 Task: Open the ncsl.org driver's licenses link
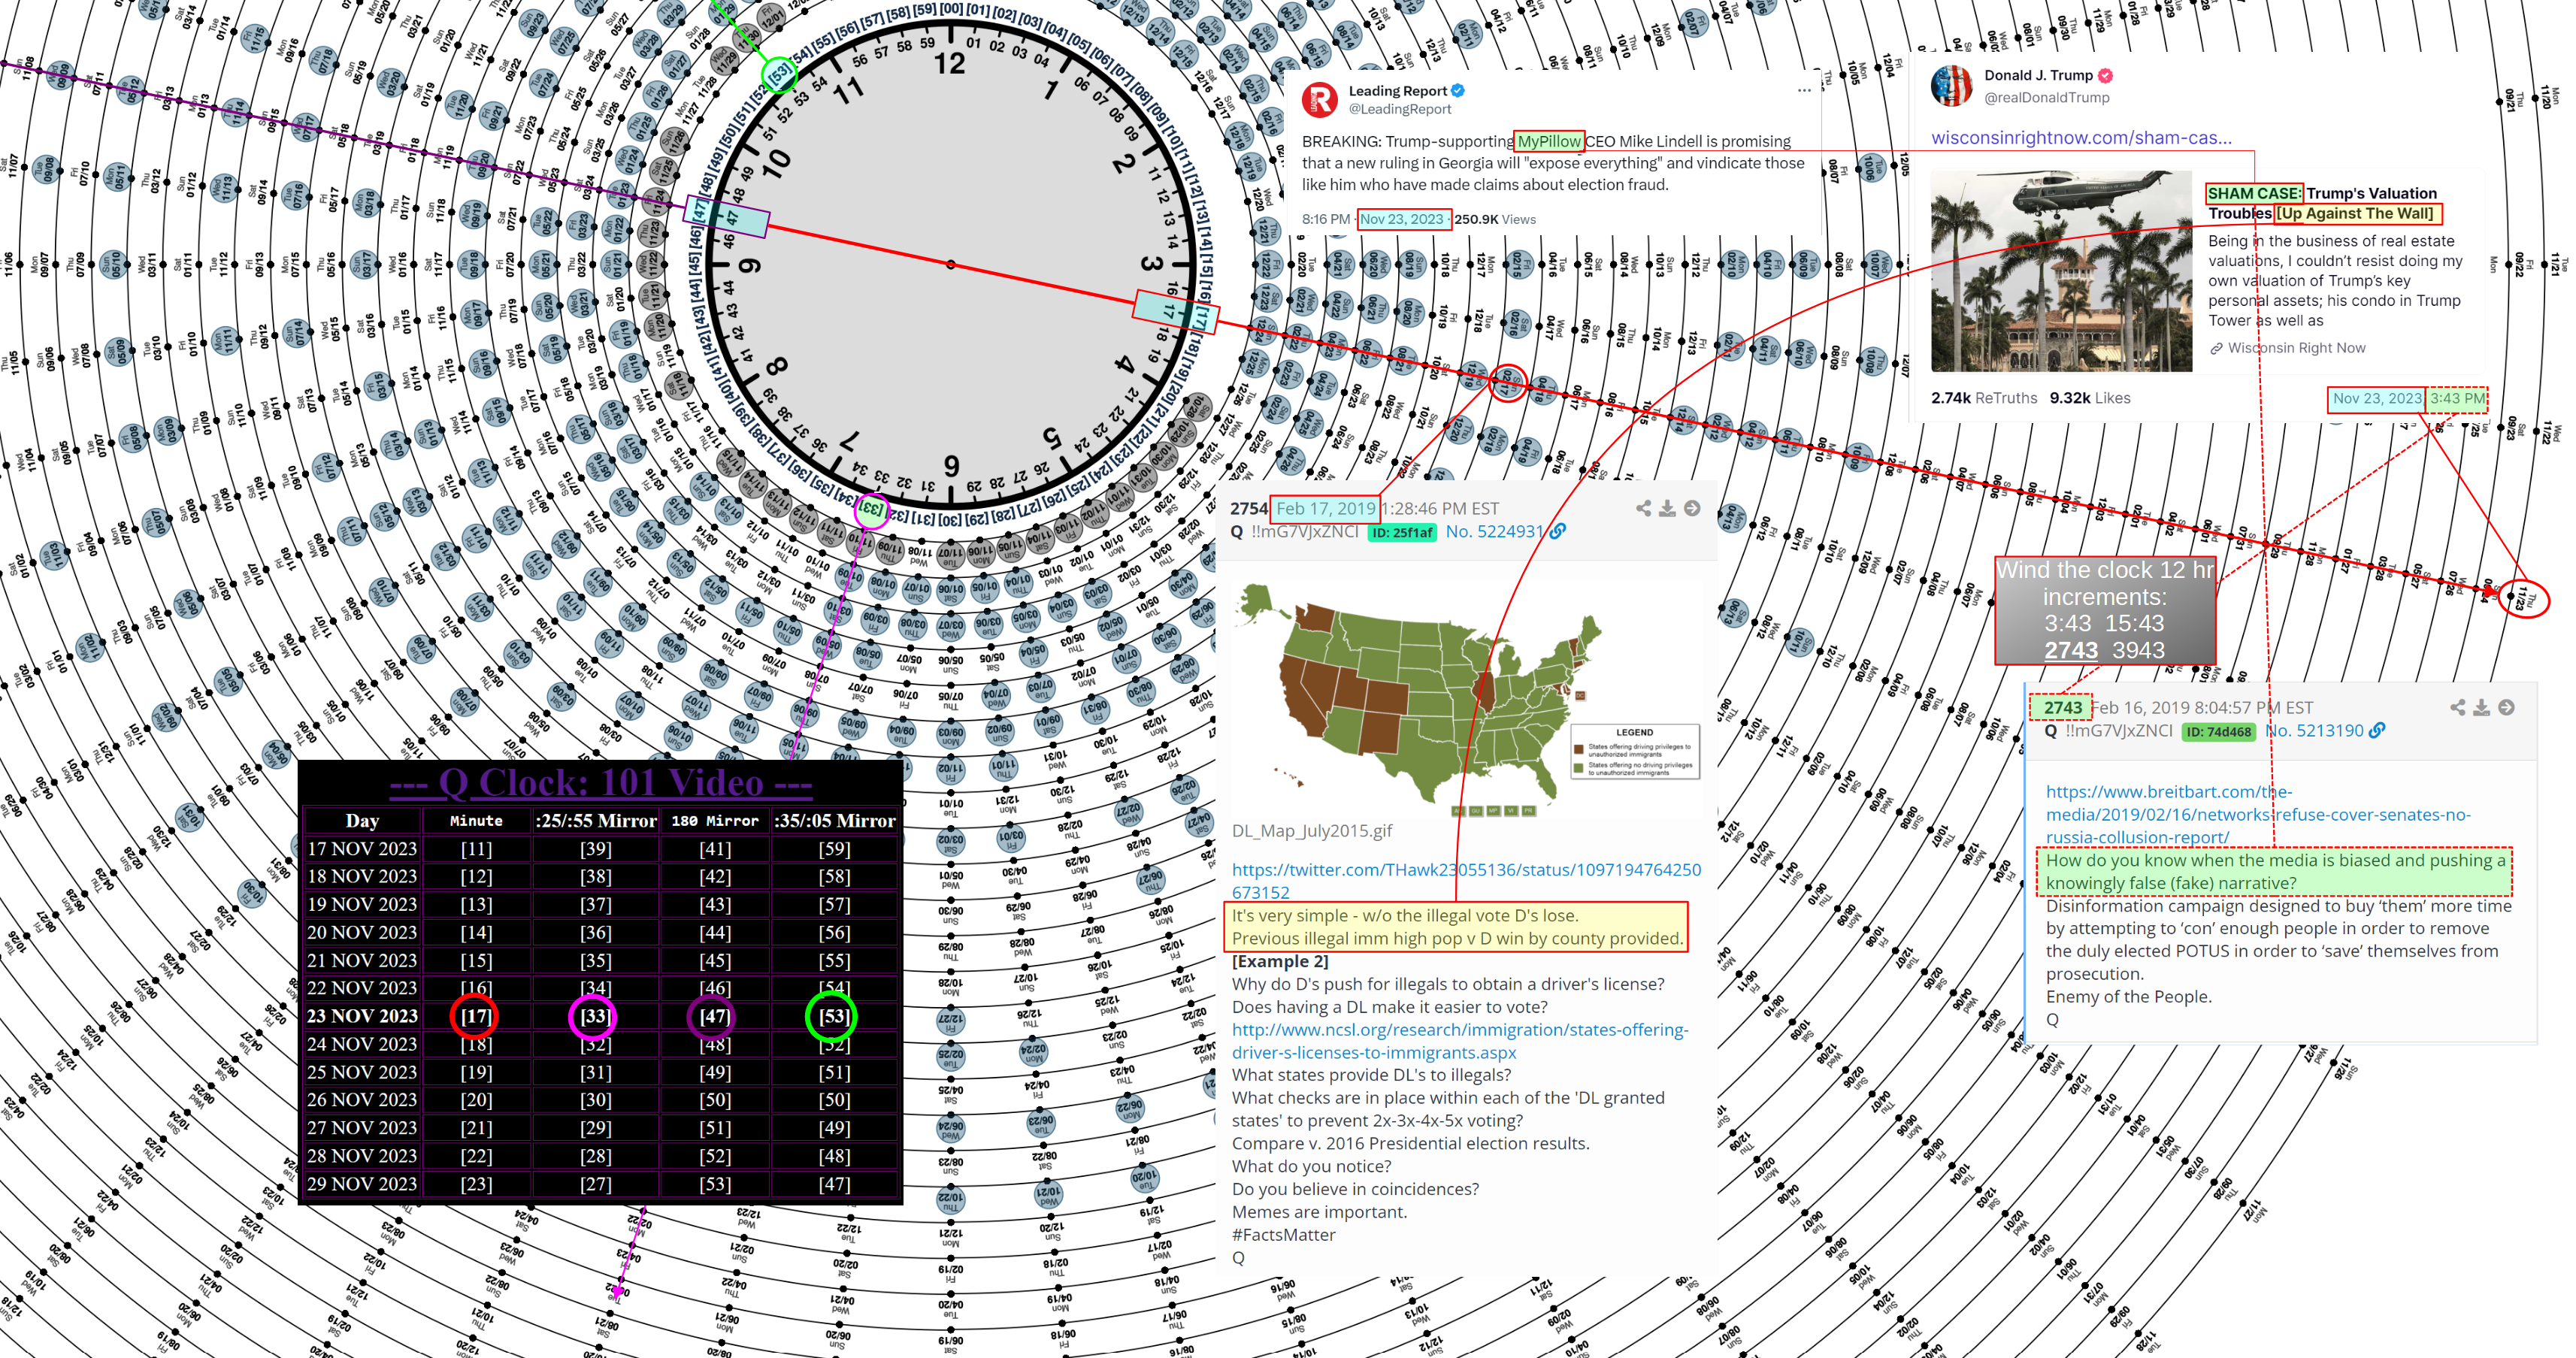pos(1460,1041)
